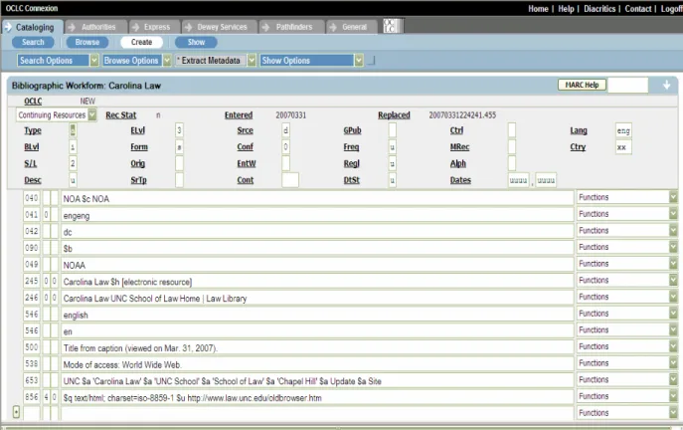The image size is (683, 430).
Task: Switch to the Express tab
Action: point(155,27)
